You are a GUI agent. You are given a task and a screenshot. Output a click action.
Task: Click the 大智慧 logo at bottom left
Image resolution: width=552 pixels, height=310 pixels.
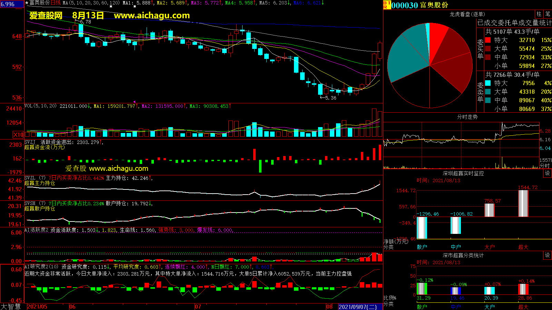click(11, 307)
